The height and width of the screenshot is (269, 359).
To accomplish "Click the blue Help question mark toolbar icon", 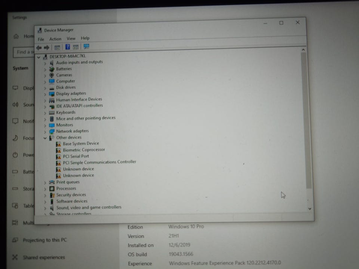I will click(x=68, y=47).
